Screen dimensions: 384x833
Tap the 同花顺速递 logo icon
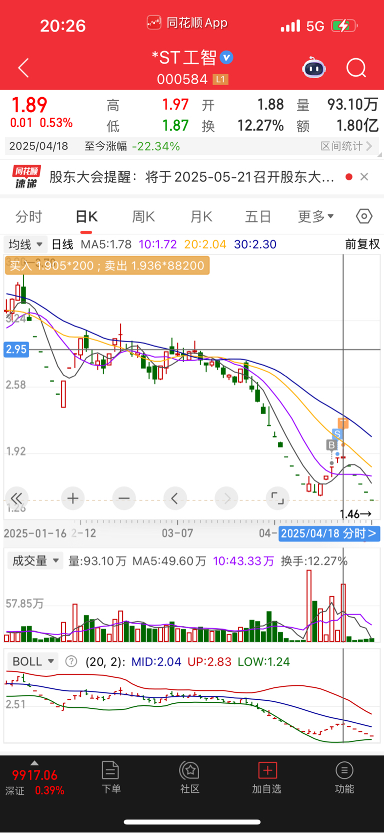(x=25, y=177)
